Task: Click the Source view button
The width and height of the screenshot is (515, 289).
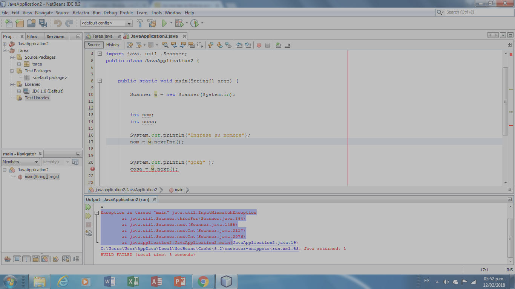Action: coord(94,45)
